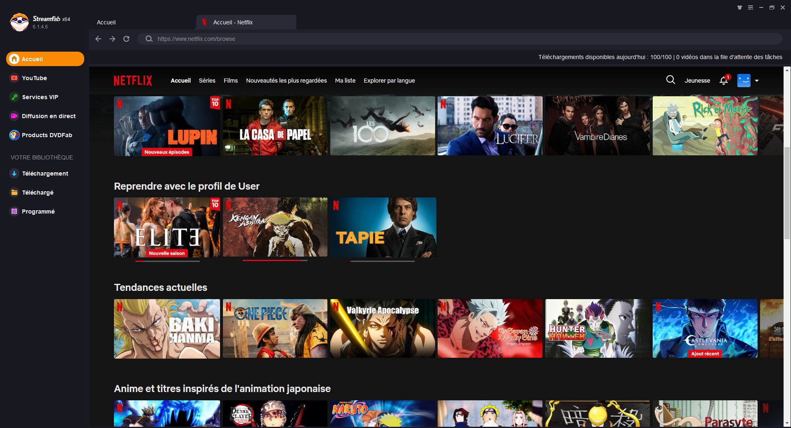Open the Accueil home sidebar item
Screen dimensions: 791x428
coord(45,59)
